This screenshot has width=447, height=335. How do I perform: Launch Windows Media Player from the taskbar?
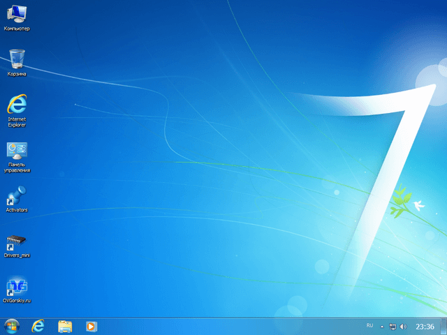coord(91,326)
